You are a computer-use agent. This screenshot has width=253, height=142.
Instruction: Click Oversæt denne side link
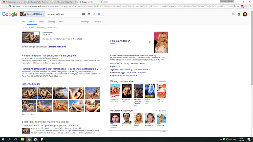(x=73, y=128)
